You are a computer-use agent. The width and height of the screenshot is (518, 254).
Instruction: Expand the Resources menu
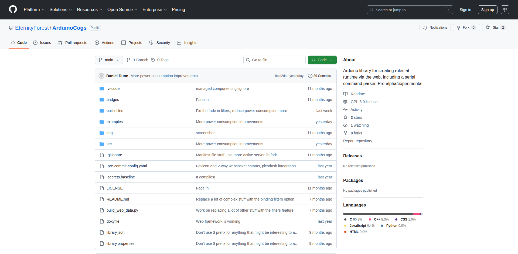pyautogui.click(x=90, y=10)
